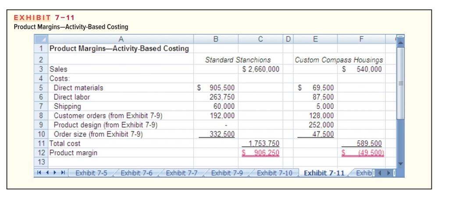Select the '69,500' direct materials cell
Viewport: 449px width, 204px height.
315,88
